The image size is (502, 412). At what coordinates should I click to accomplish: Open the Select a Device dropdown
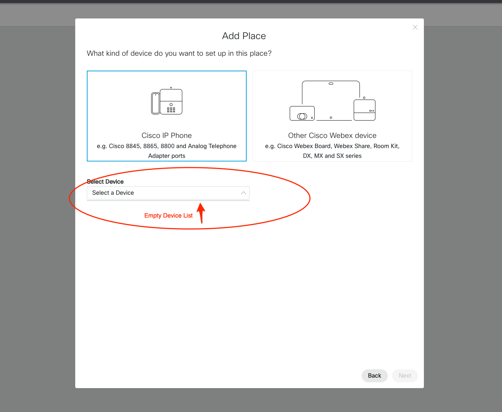168,193
